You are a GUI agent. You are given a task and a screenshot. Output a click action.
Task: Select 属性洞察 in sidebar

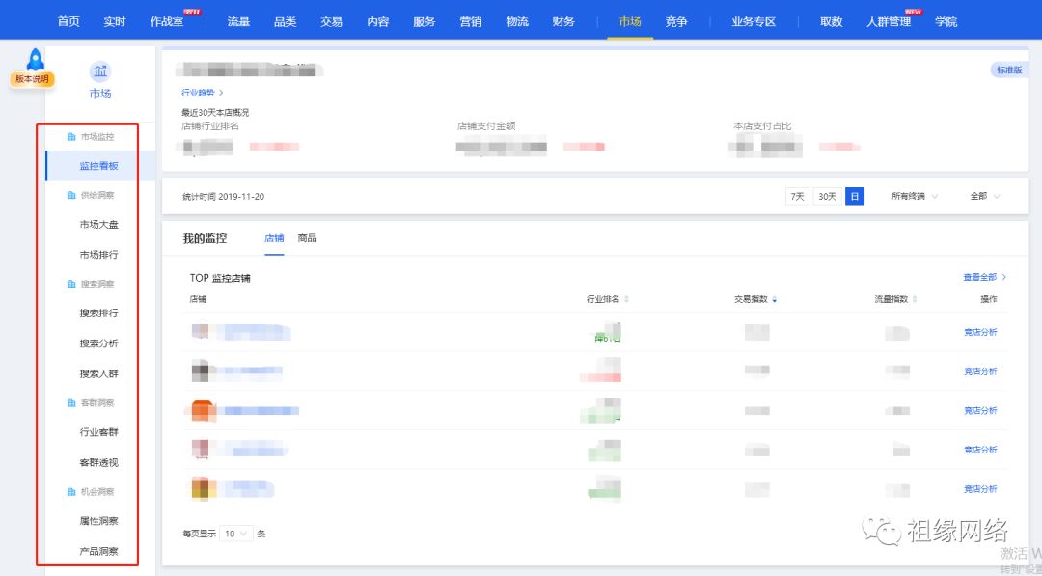(99, 521)
